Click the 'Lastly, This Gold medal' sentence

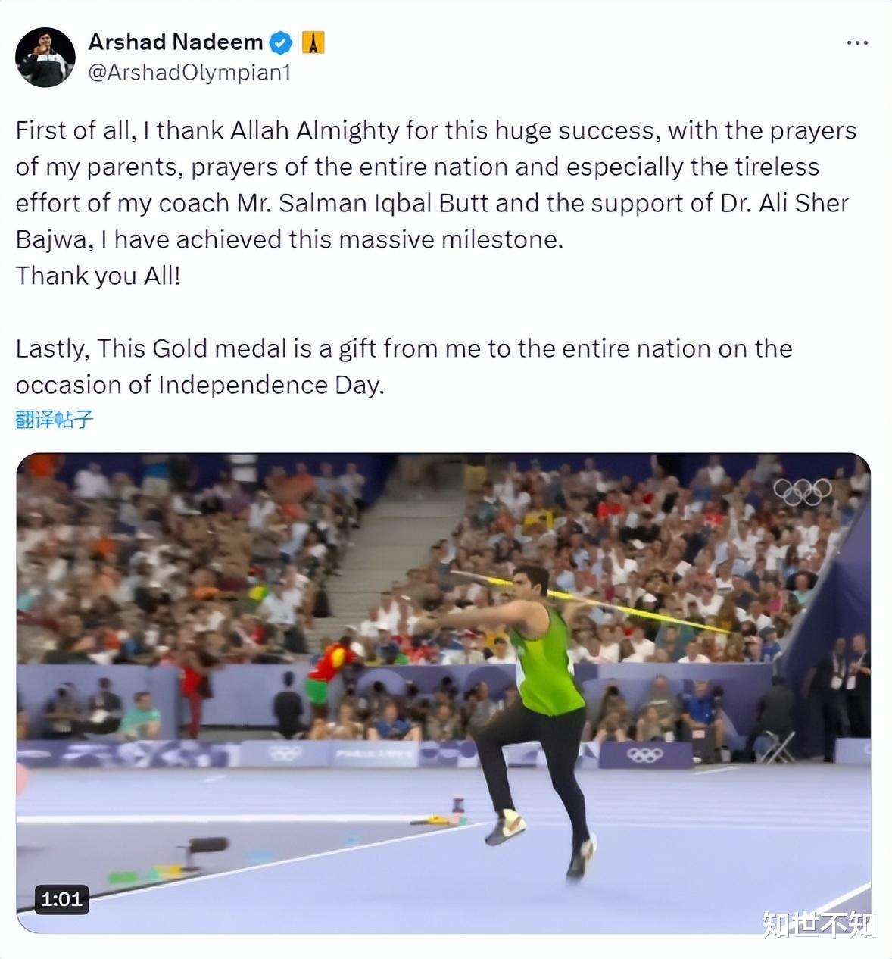404,367
